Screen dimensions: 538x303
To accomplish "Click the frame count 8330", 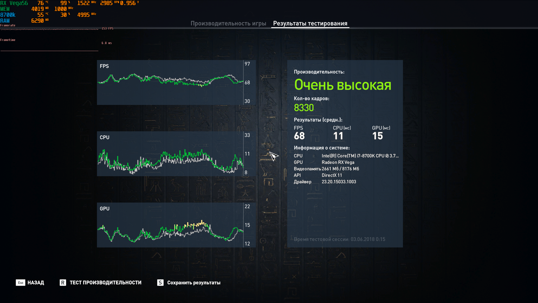I will [304, 108].
